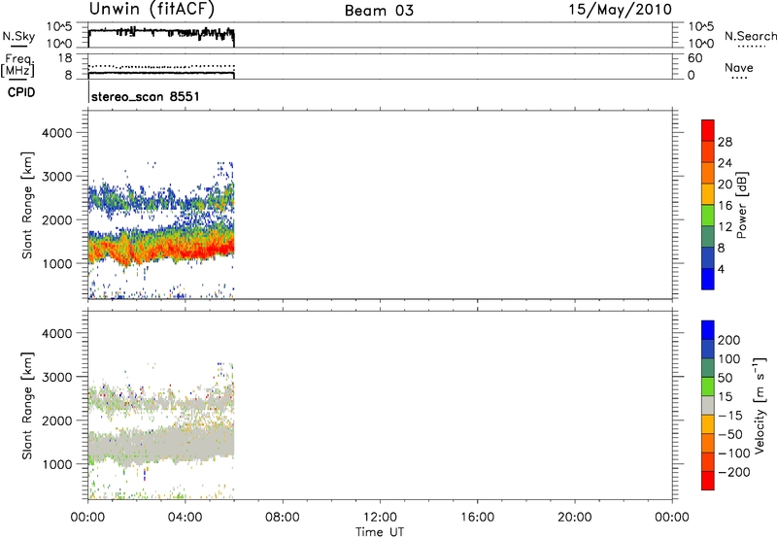This screenshot has height=538, width=777.
Task: Click the '04:00' time axis label
Action: [185, 518]
